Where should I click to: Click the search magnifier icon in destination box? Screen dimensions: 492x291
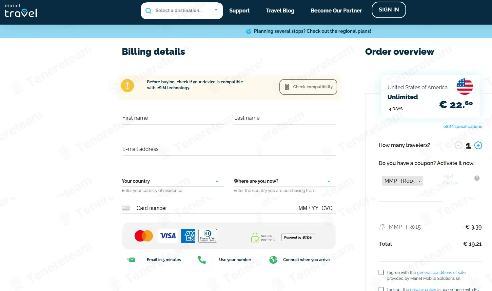click(148, 11)
